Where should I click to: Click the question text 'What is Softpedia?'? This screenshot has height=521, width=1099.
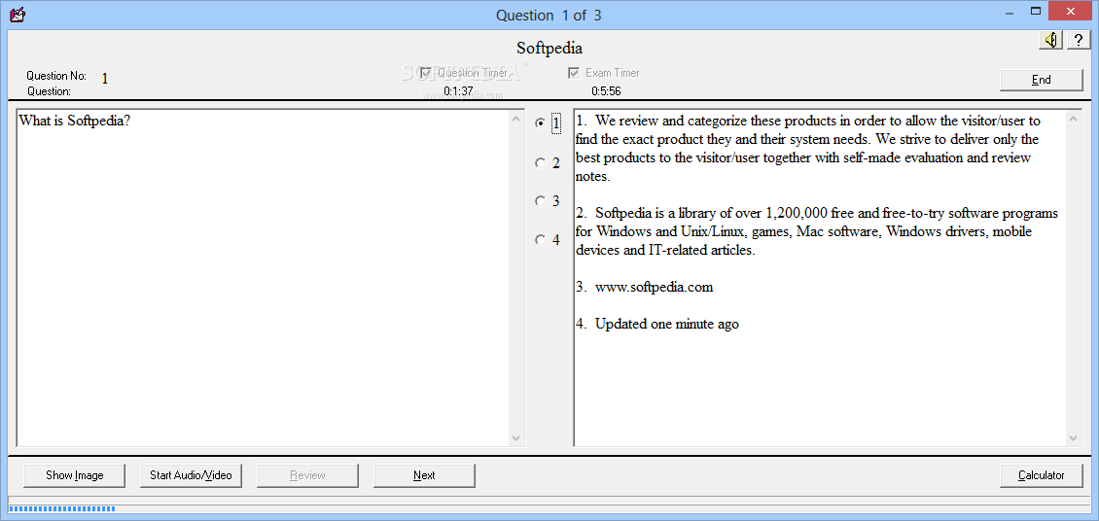tap(75, 121)
